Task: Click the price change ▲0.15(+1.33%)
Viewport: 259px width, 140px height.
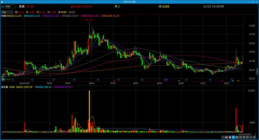Action: (x=82, y=7)
